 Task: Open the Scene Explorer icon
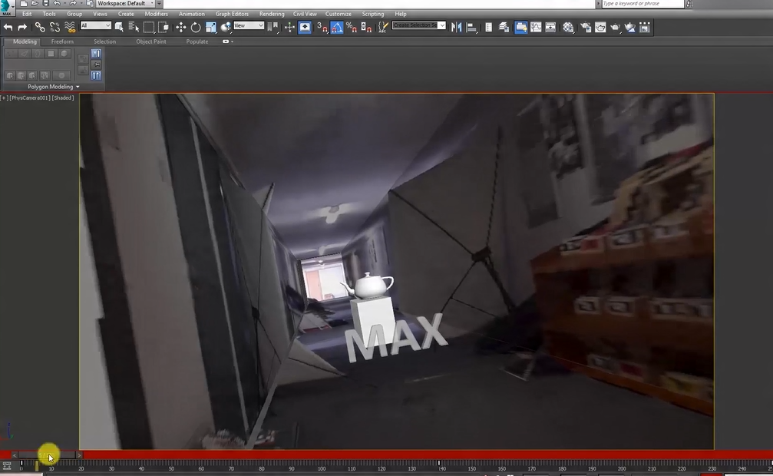click(488, 27)
